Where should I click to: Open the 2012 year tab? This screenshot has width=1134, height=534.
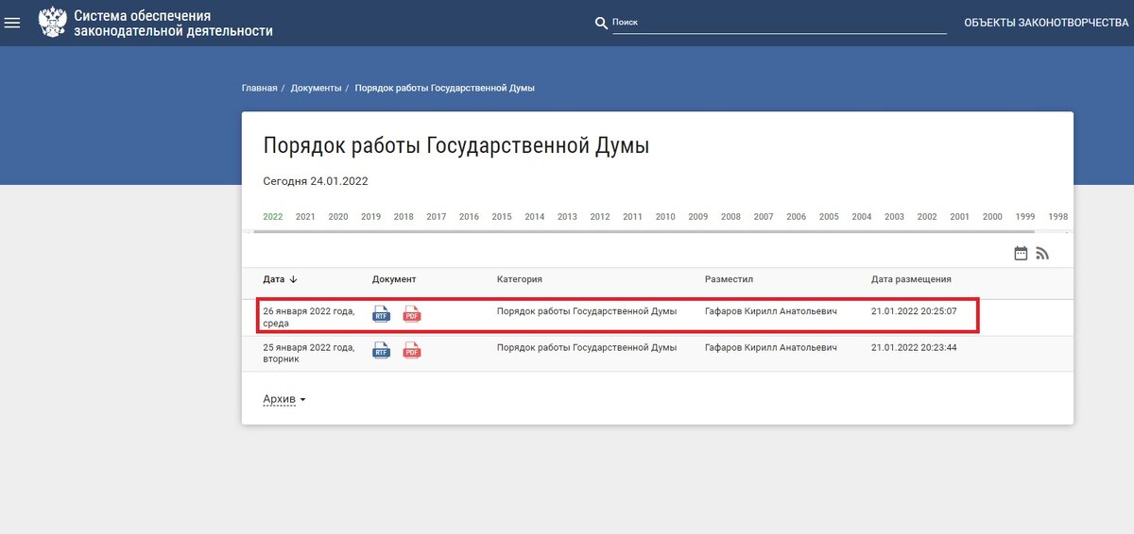click(600, 216)
